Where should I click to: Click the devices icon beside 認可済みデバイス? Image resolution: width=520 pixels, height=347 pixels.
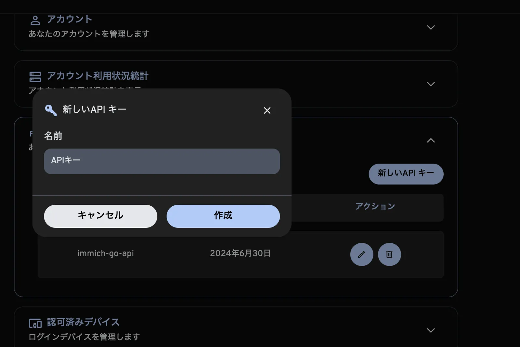35,322
